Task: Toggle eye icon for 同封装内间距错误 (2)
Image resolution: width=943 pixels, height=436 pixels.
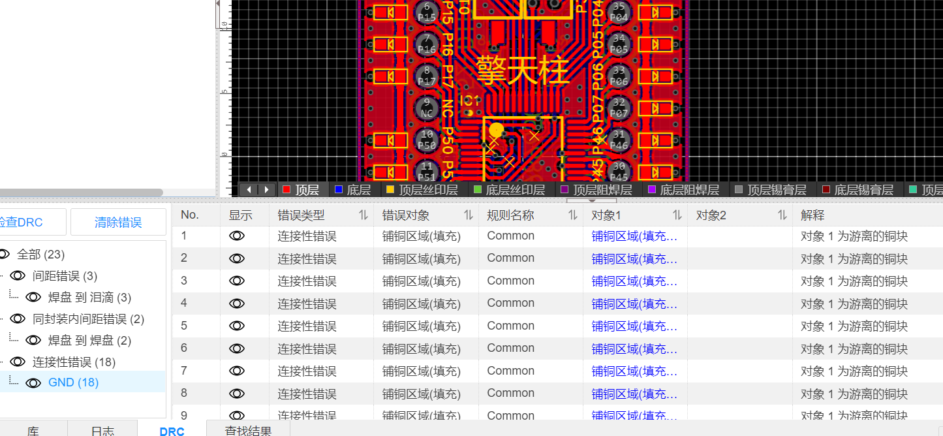Action: (x=18, y=319)
